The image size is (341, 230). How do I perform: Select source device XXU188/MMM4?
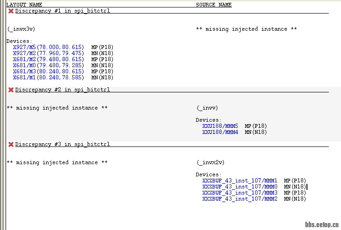(220, 132)
